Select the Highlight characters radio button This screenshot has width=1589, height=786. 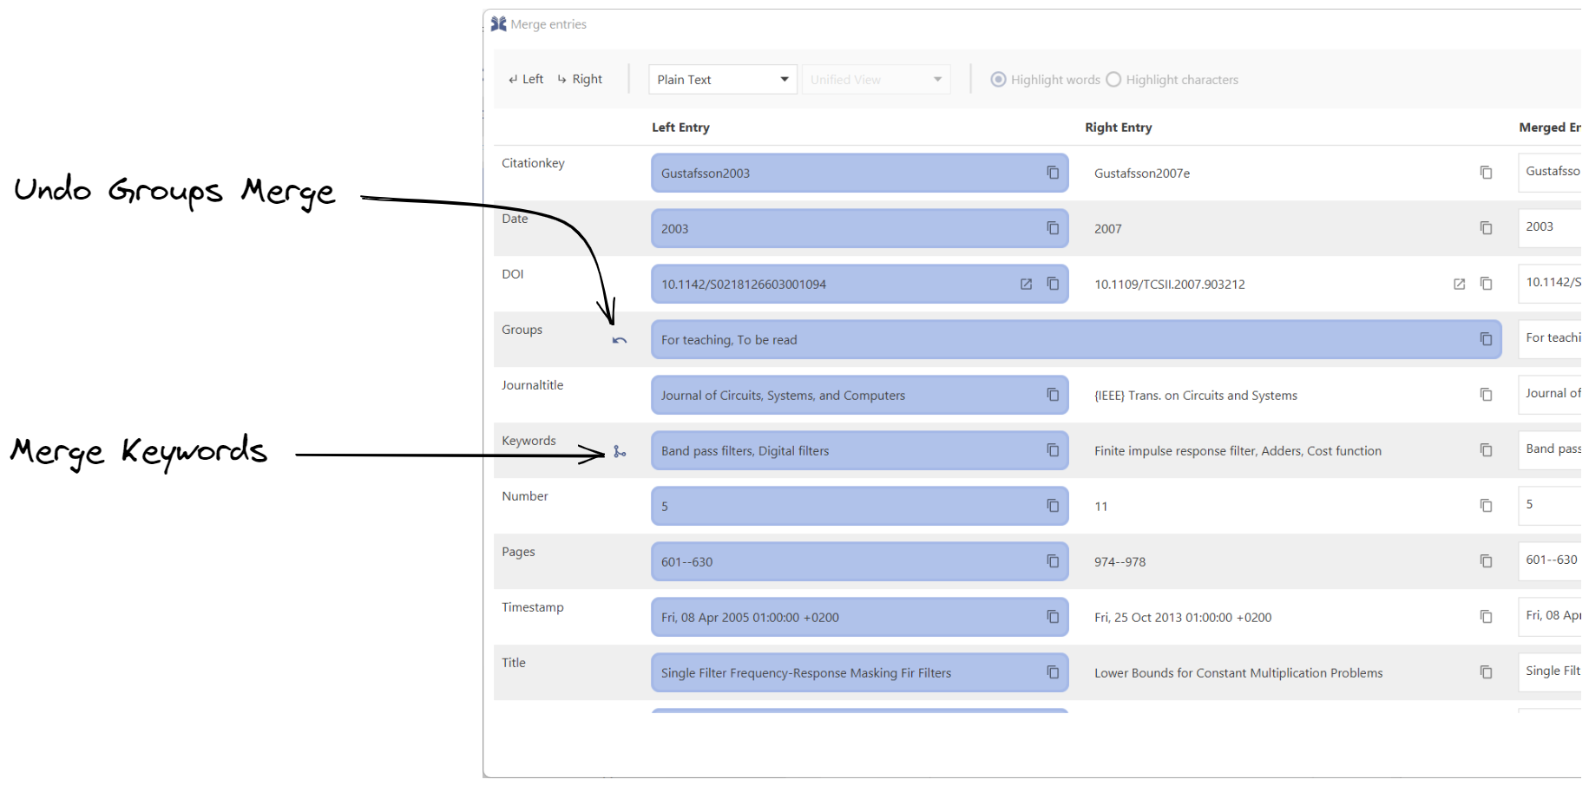pyautogui.click(x=1113, y=80)
